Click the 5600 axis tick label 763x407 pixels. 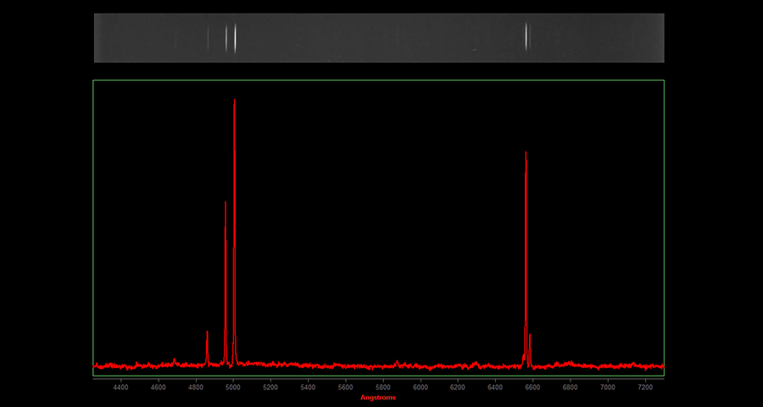pyautogui.click(x=346, y=387)
